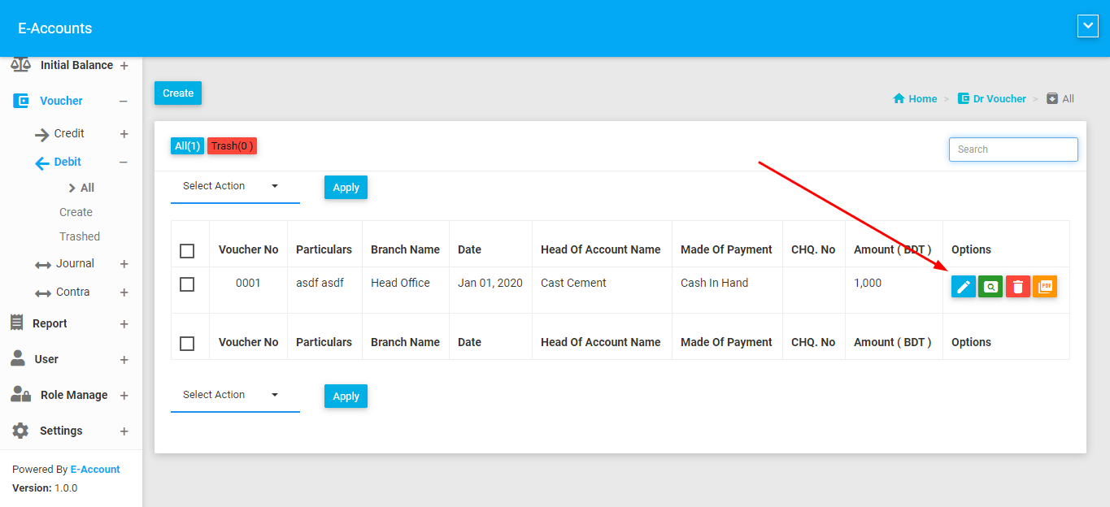The height and width of the screenshot is (507, 1110).
Task: Click the green view voucher icon
Action: pos(990,287)
